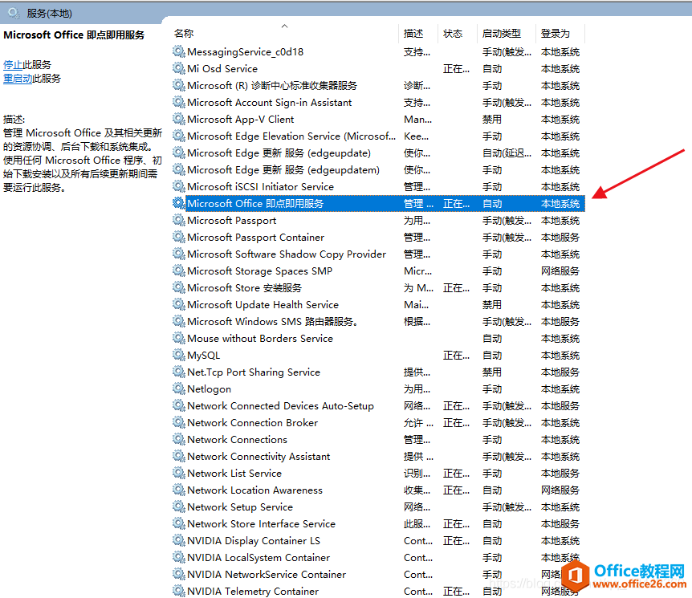Image resolution: width=692 pixels, height=598 pixels.
Task: Click 本地服务 login of Net.Tcp Port Sharing Service
Action: (x=560, y=372)
